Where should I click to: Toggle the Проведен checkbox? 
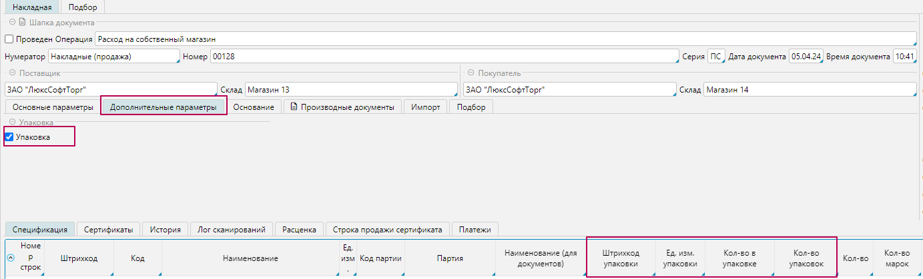[x=9, y=39]
